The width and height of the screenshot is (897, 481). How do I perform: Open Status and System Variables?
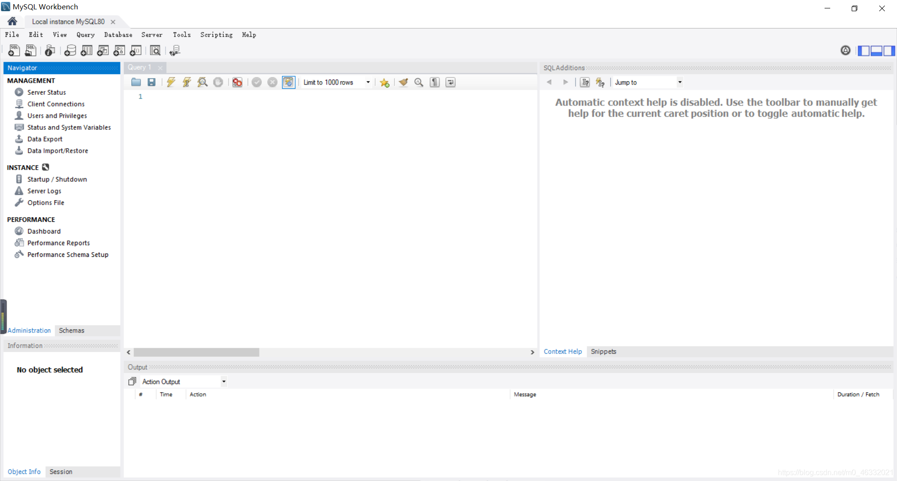click(69, 127)
